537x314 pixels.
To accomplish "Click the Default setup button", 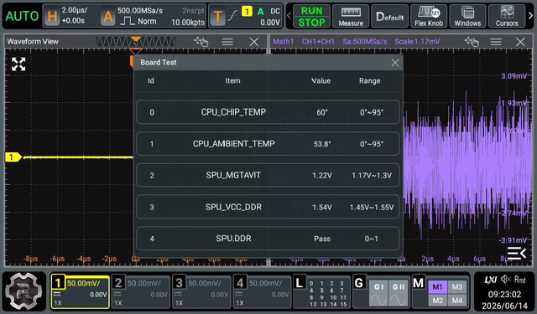I will click(x=389, y=16).
